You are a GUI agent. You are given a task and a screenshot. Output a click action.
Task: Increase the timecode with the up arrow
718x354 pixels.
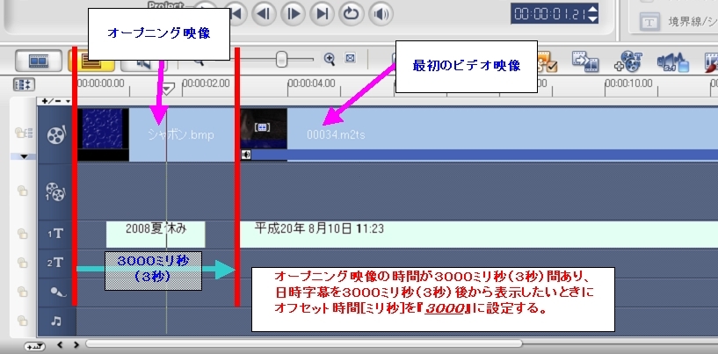[592, 9]
